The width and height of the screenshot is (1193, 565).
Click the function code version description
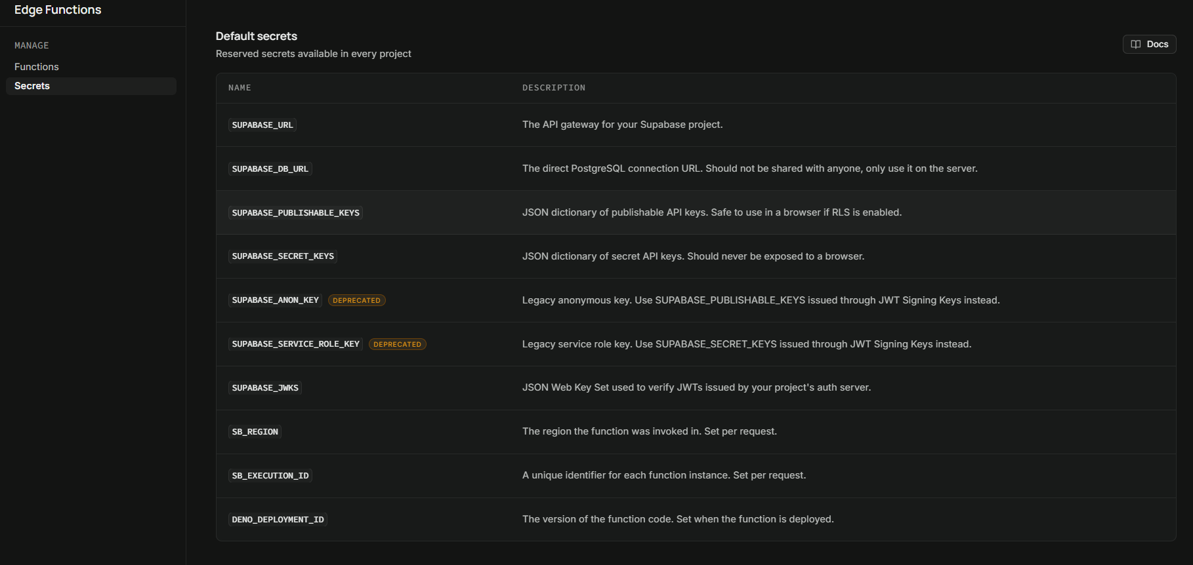[678, 519]
